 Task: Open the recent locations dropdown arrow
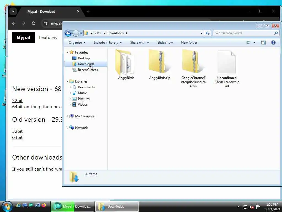tap(81, 33)
